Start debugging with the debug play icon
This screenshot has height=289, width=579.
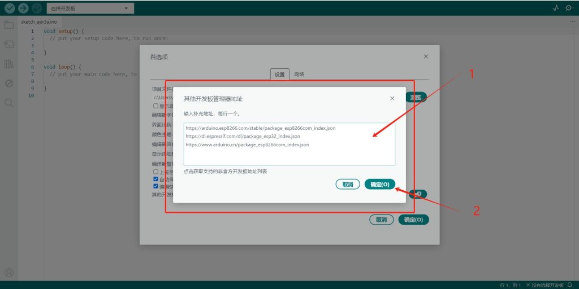37,8
